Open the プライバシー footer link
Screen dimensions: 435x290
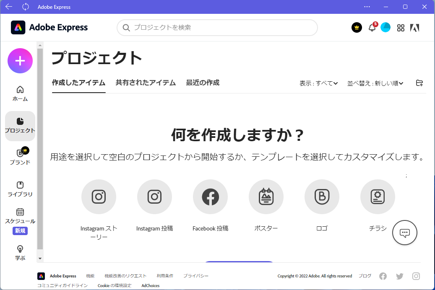click(196, 276)
